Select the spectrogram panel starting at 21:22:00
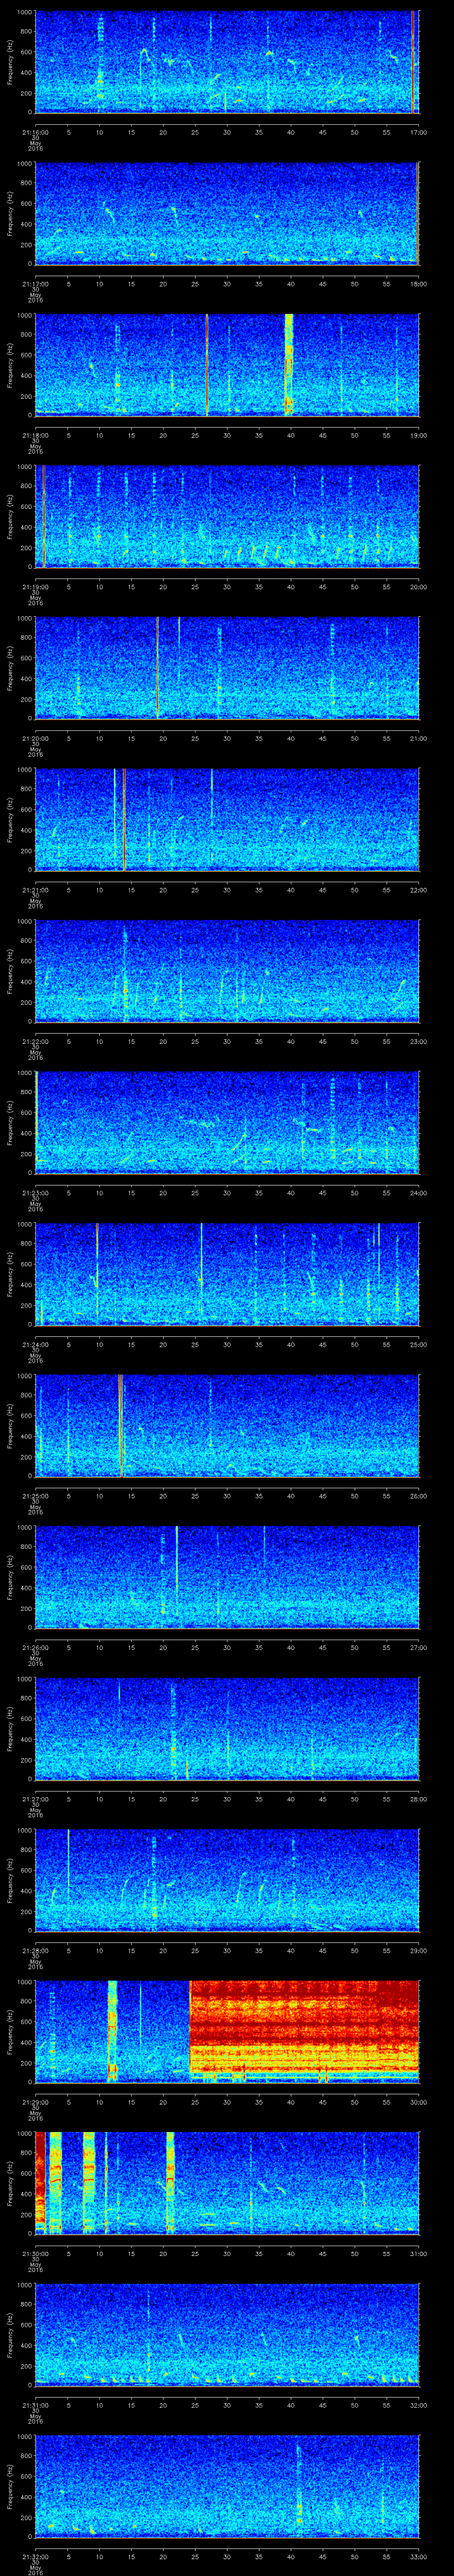 [x=227, y=971]
